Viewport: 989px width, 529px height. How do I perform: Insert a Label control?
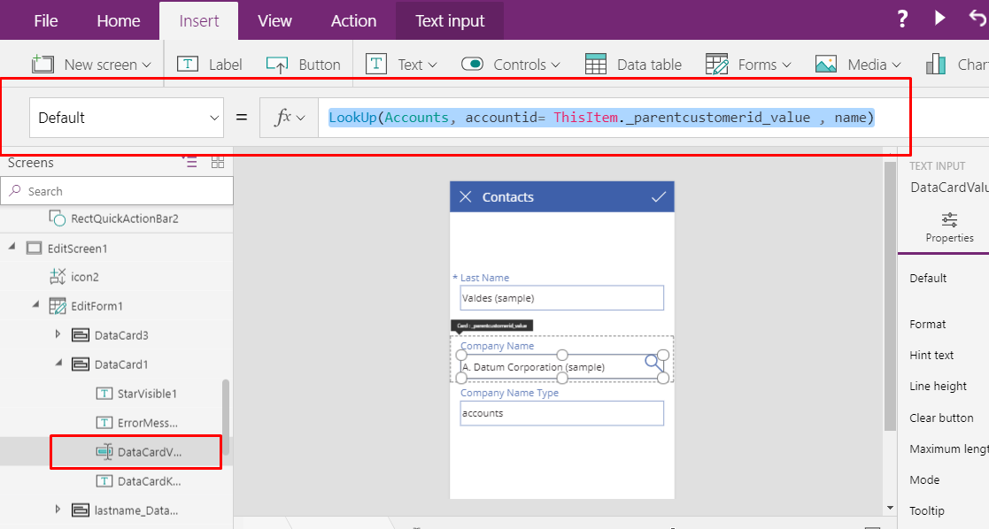210,65
